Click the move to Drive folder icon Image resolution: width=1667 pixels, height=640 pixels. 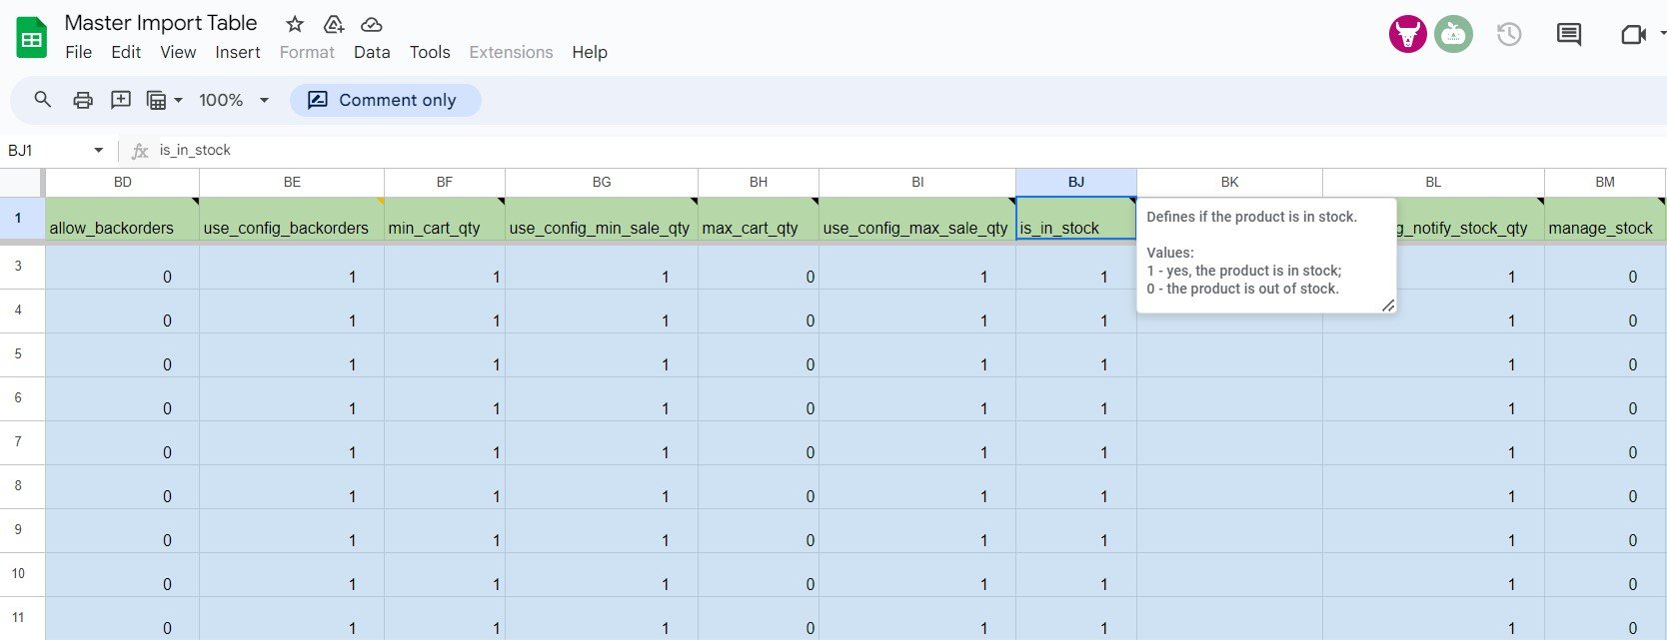(334, 24)
